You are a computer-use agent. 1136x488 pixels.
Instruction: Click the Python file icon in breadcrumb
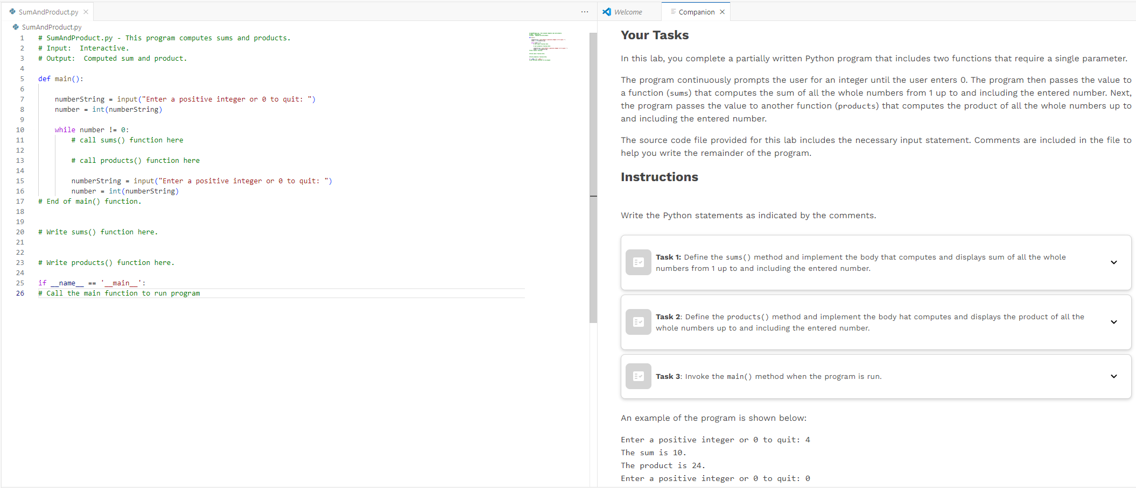(16, 27)
